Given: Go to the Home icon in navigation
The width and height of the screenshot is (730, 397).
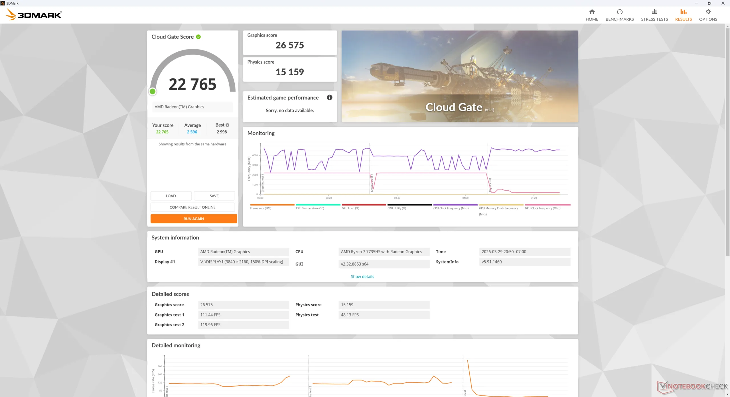Looking at the screenshot, I should click(x=592, y=12).
